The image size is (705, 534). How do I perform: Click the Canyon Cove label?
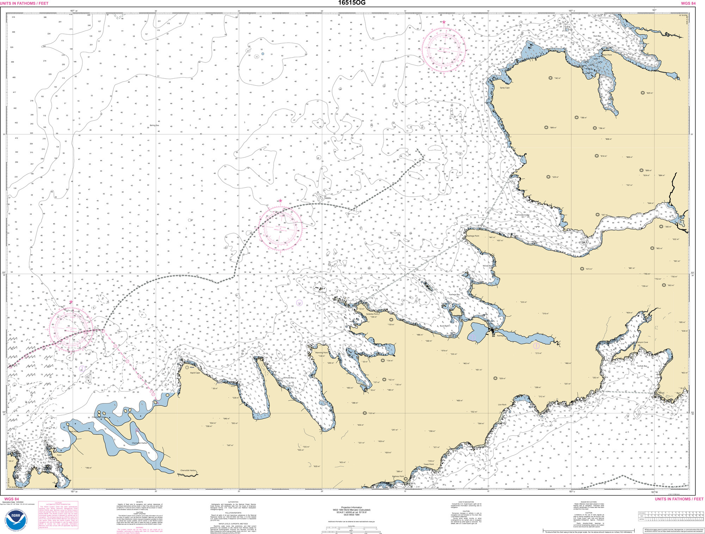pos(643,342)
